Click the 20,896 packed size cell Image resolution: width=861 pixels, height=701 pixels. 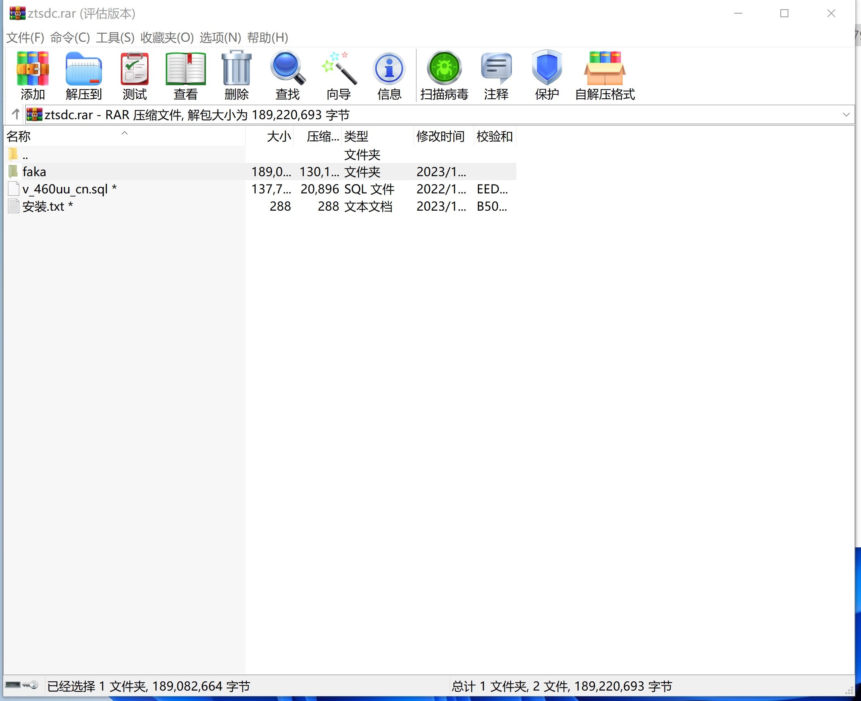(x=319, y=189)
